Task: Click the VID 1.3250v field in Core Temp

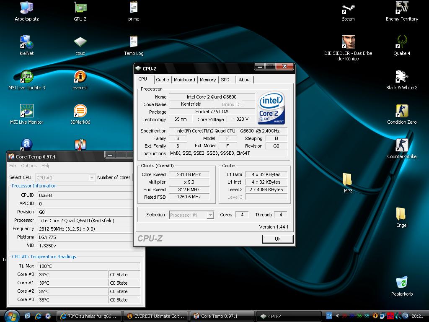Action: 85,246
